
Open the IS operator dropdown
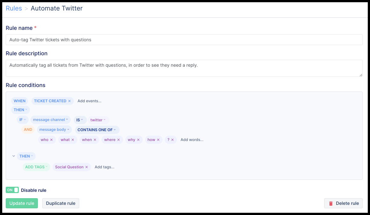pos(80,120)
